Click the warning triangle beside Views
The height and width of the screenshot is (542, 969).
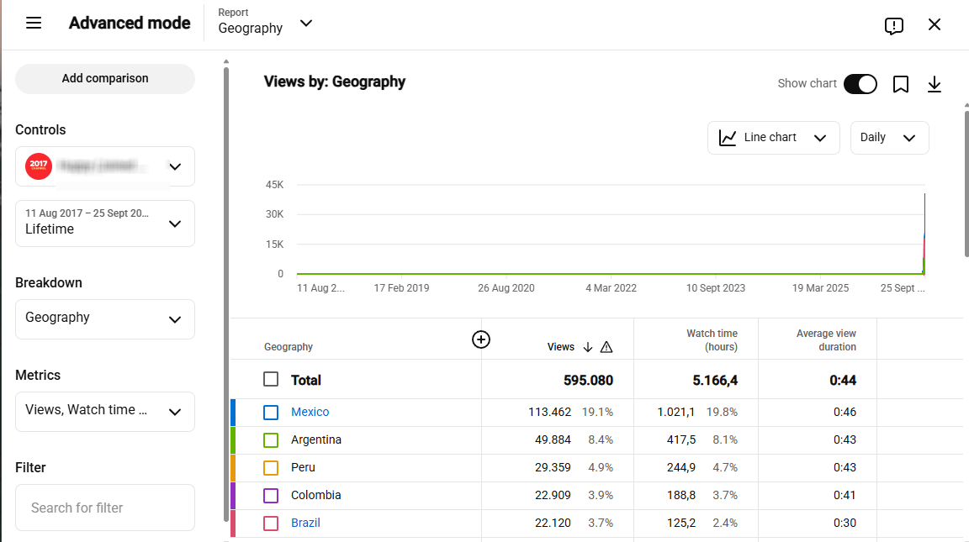pos(606,347)
